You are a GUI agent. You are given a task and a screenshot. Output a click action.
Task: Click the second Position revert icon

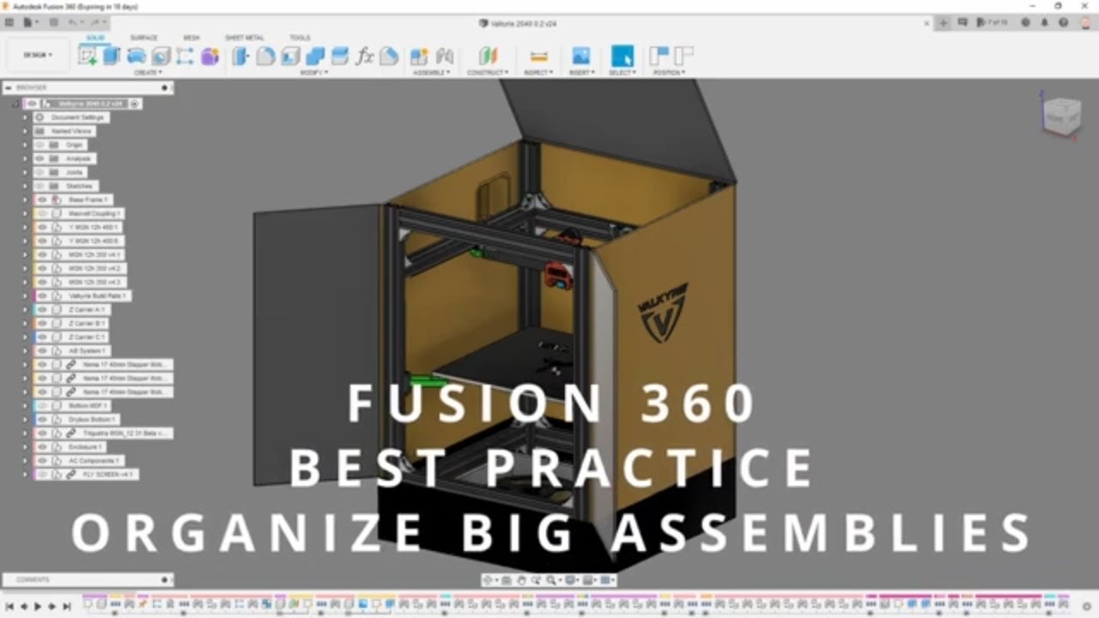pyautogui.click(x=683, y=56)
